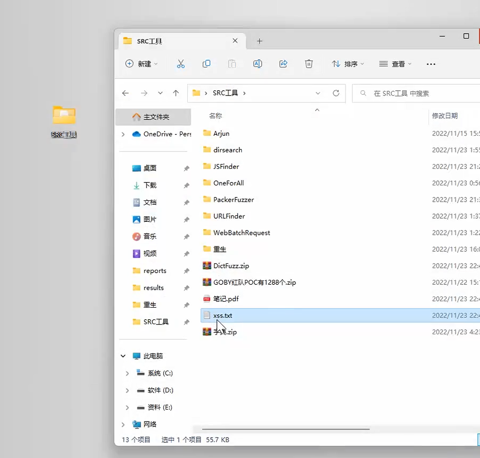Click SRC工具 in the breadcrumb path
The height and width of the screenshot is (458, 480).
coord(225,93)
